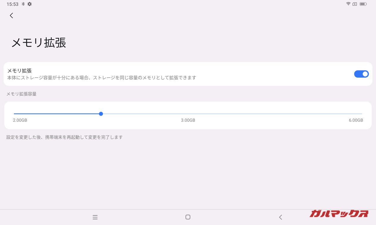The width and height of the screenshot is (376, 225).
Task: Click the red ガルマックス watermark logo
Action: click(x=339, y=214)
